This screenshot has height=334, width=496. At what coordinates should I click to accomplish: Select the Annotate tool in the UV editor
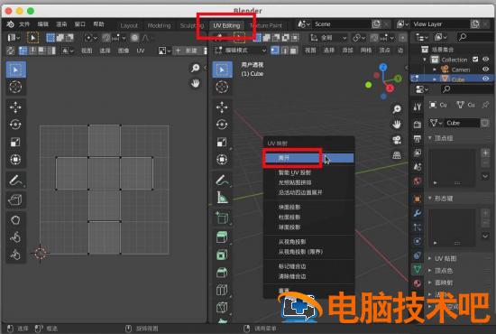[x=15, y=181]
